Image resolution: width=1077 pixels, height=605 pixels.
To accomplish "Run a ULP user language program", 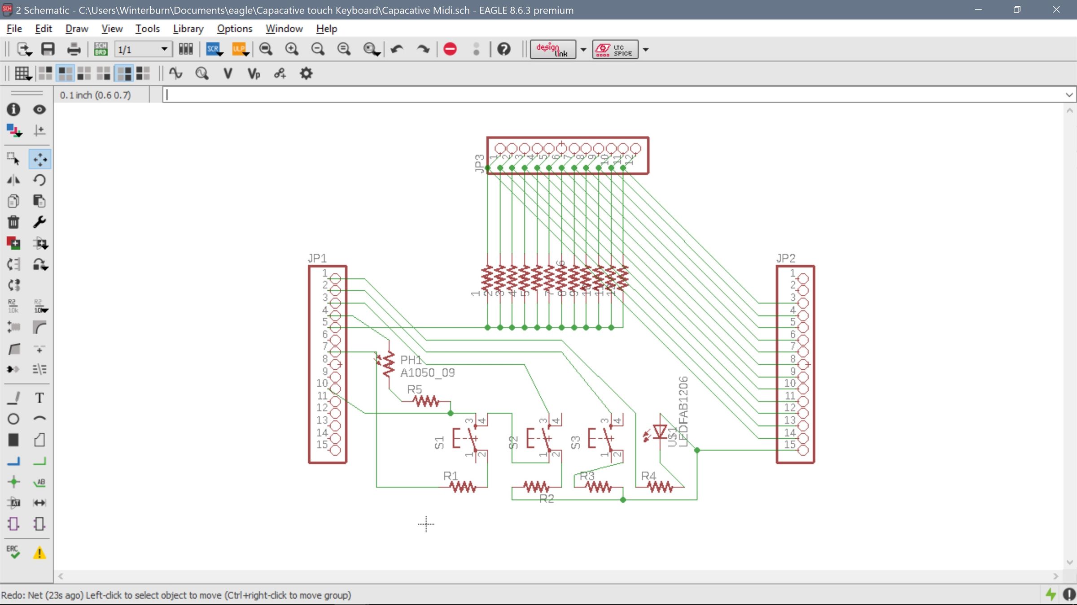I will tap(239, 49).
